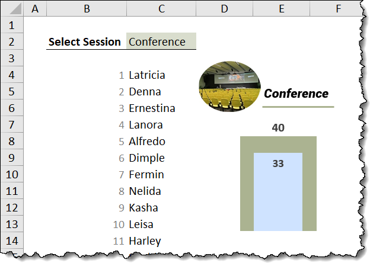Open the Select Session dropdown cell
The height and width of the screenshot is (263, 370).
coord(161,41)
